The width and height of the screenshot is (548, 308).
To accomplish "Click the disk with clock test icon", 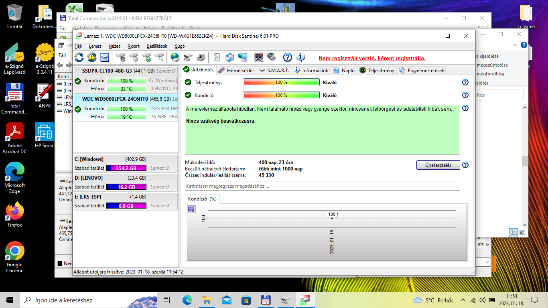I will coord(134,57).
